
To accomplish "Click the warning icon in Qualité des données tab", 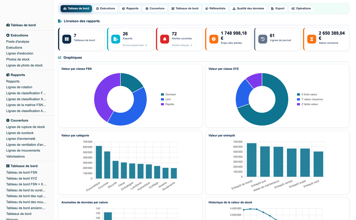I will click(x=234, y=9).
